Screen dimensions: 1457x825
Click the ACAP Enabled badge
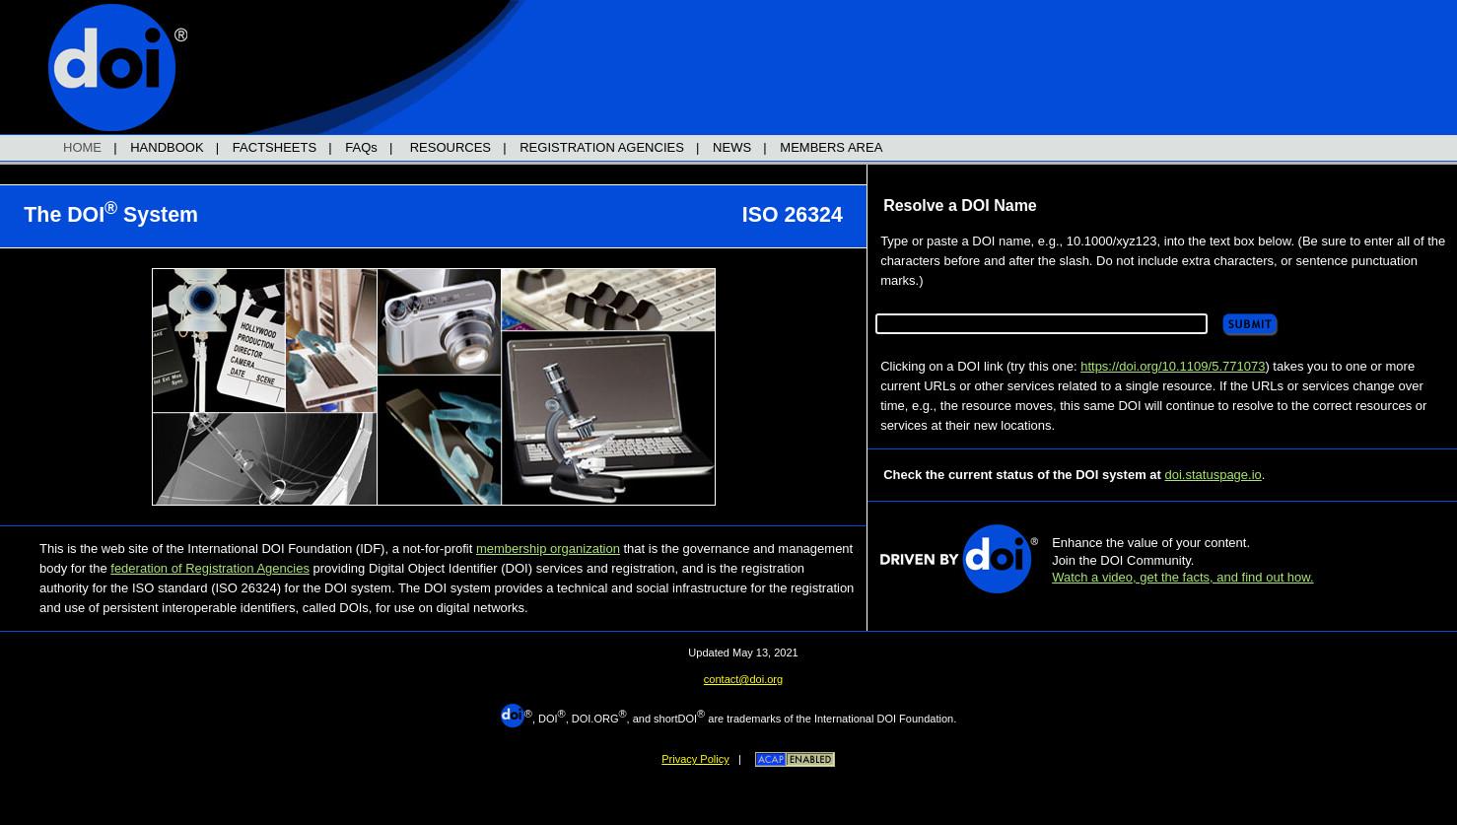click(795, 759)
